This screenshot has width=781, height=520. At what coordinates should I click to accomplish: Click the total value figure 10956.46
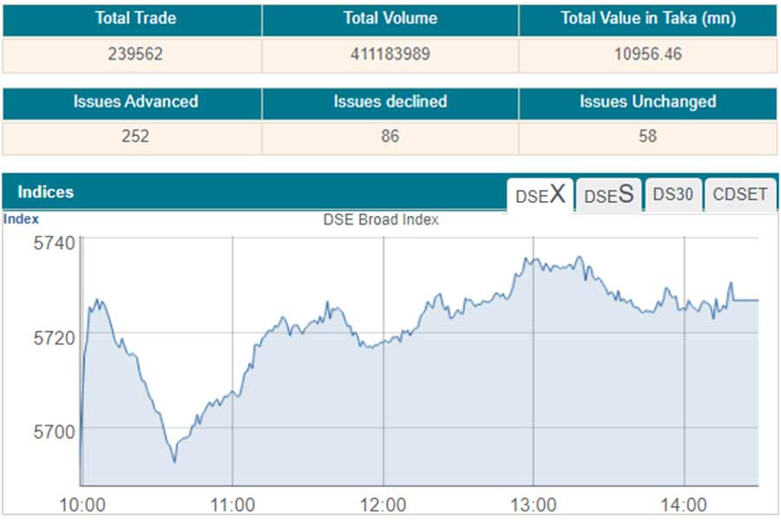tap(647, 54)
